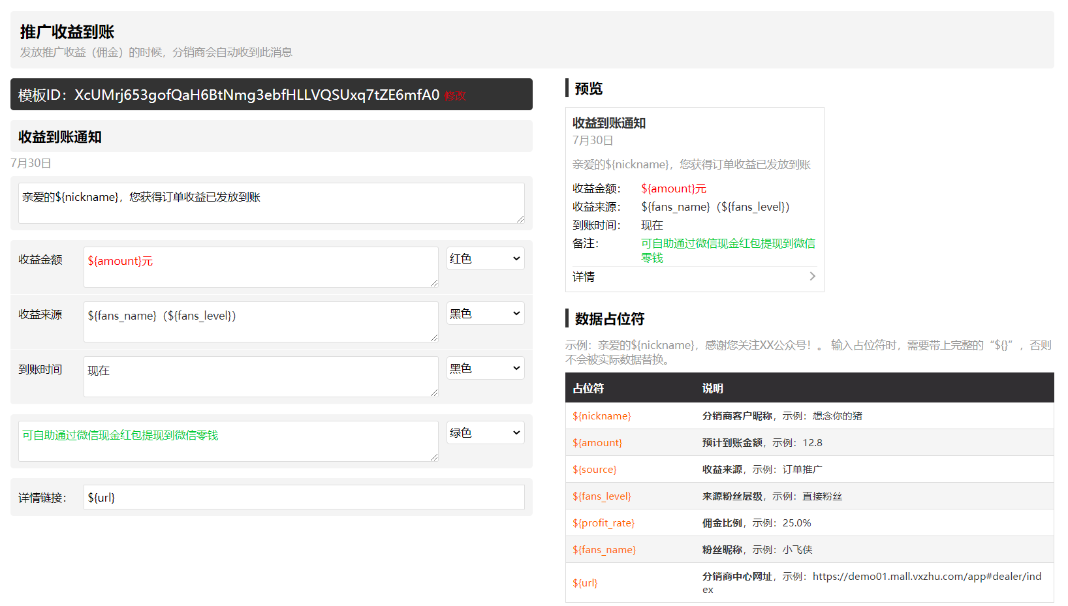Screen dimensions: 1068x606
Task: Click the red 修改 link beside template ID
Action: [455, 96]
